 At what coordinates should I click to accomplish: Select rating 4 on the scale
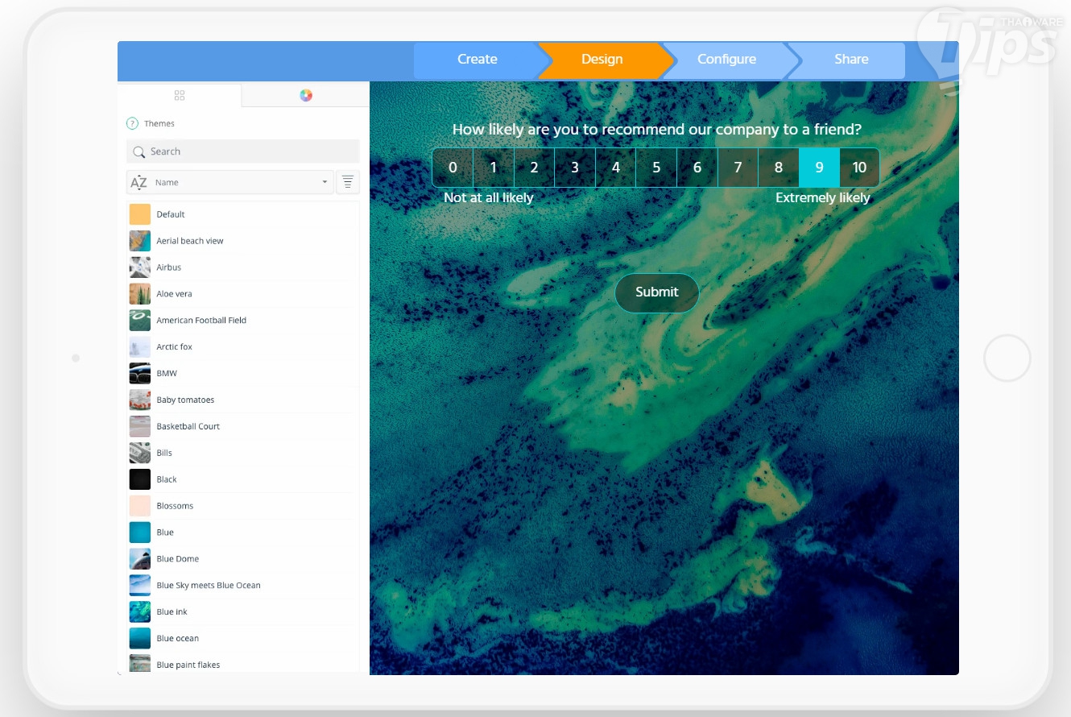coord(616,168)
